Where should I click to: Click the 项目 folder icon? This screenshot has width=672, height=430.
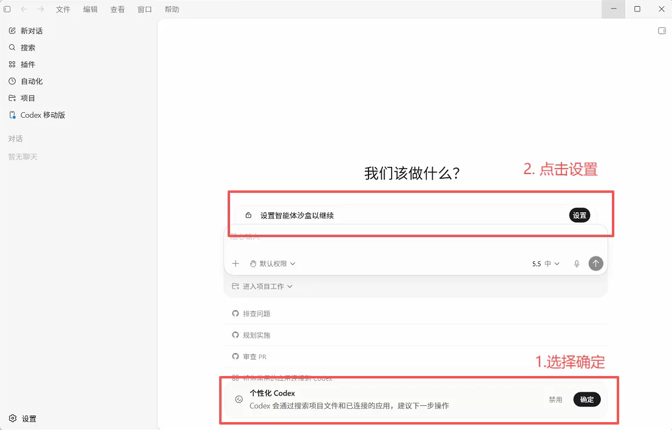(12, 98)
